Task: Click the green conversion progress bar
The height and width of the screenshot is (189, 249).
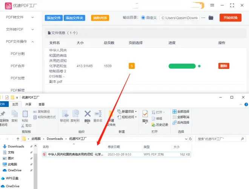Action: (182, 66)
